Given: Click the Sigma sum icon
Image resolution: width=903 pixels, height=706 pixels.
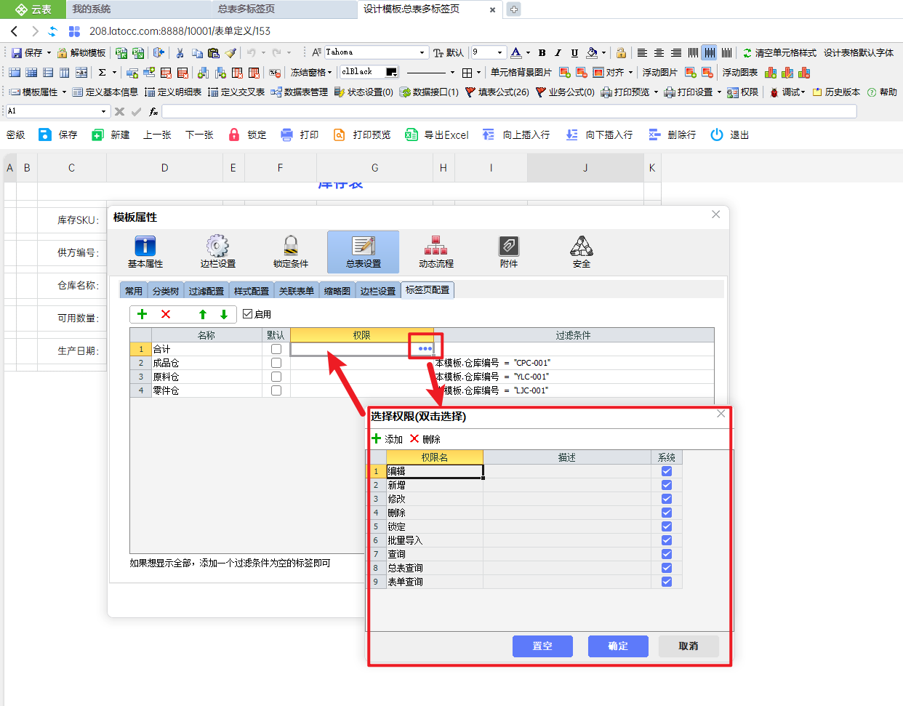Looking at the screenshot, I should (103, 72).
